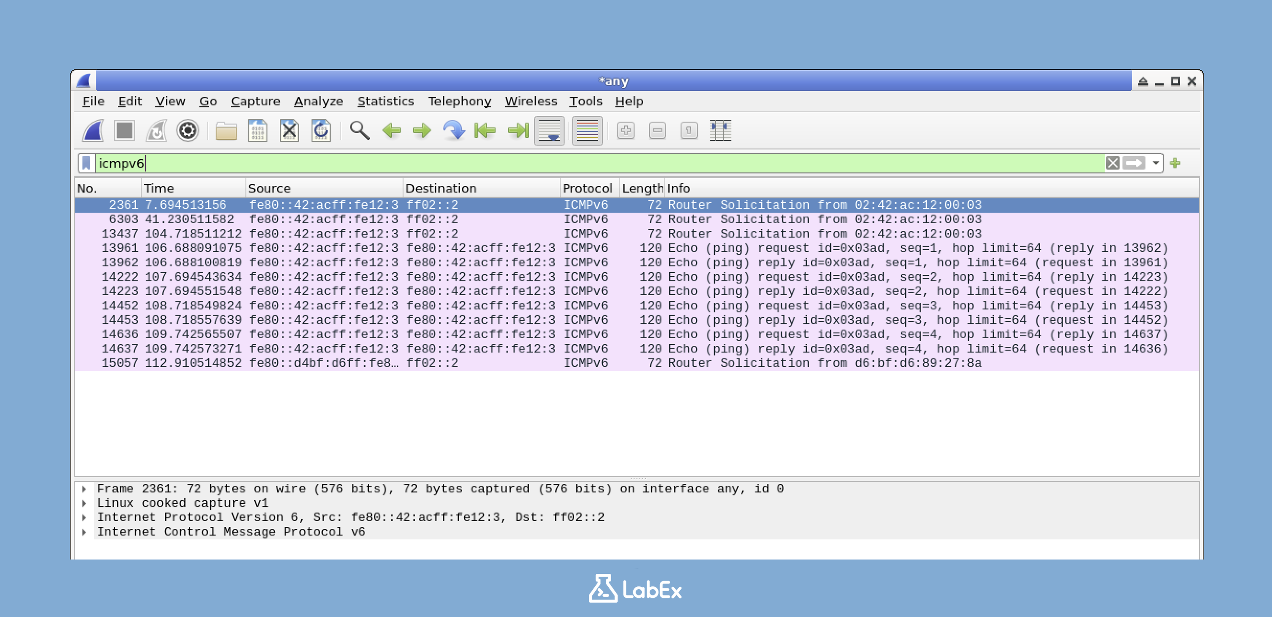Close the current capture file
Image resolution: width=1272 pixels, height=617 pixels.
(289, 130)
